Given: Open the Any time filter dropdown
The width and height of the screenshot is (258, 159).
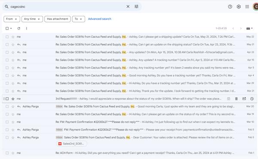Looking at the screenshot, I should (32, 19).
